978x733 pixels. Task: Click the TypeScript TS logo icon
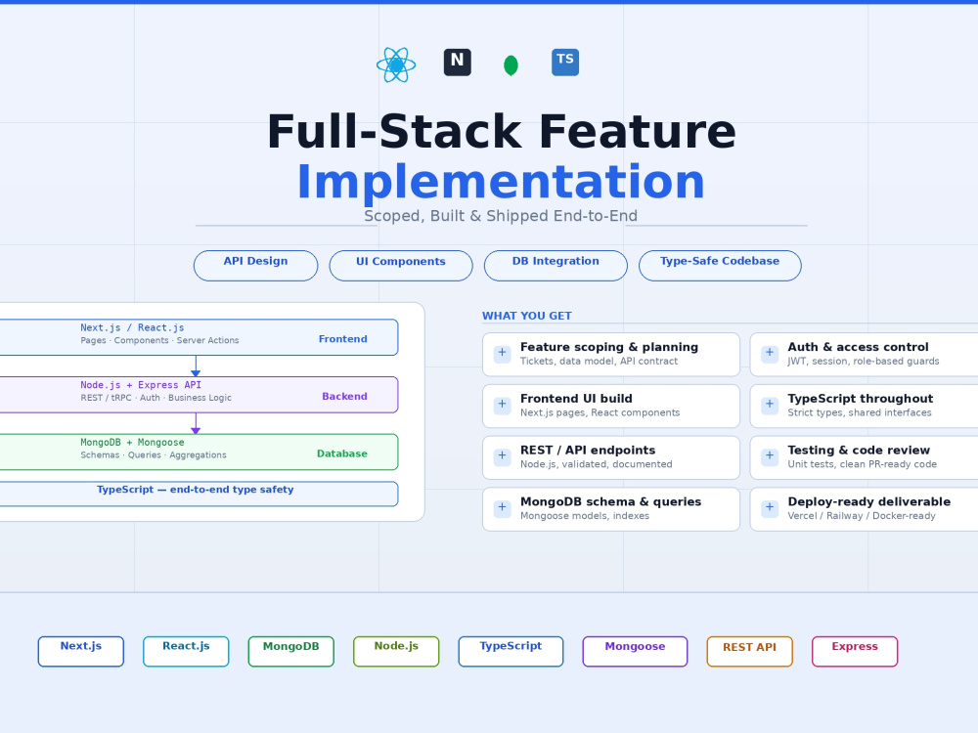pyautogui.click(x=565, y=63)
